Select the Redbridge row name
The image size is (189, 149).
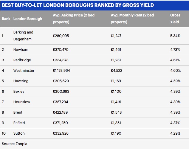tap(22, 60)
